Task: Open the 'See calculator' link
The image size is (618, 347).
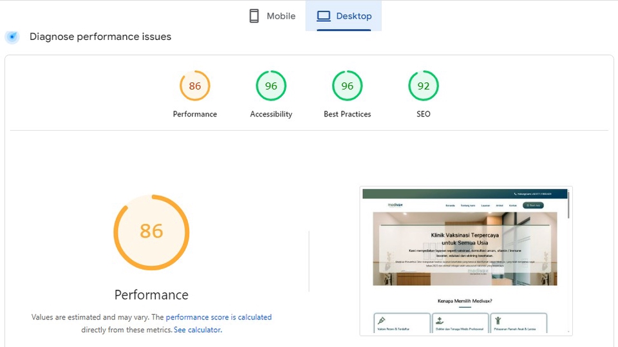Action: [197, 330]
